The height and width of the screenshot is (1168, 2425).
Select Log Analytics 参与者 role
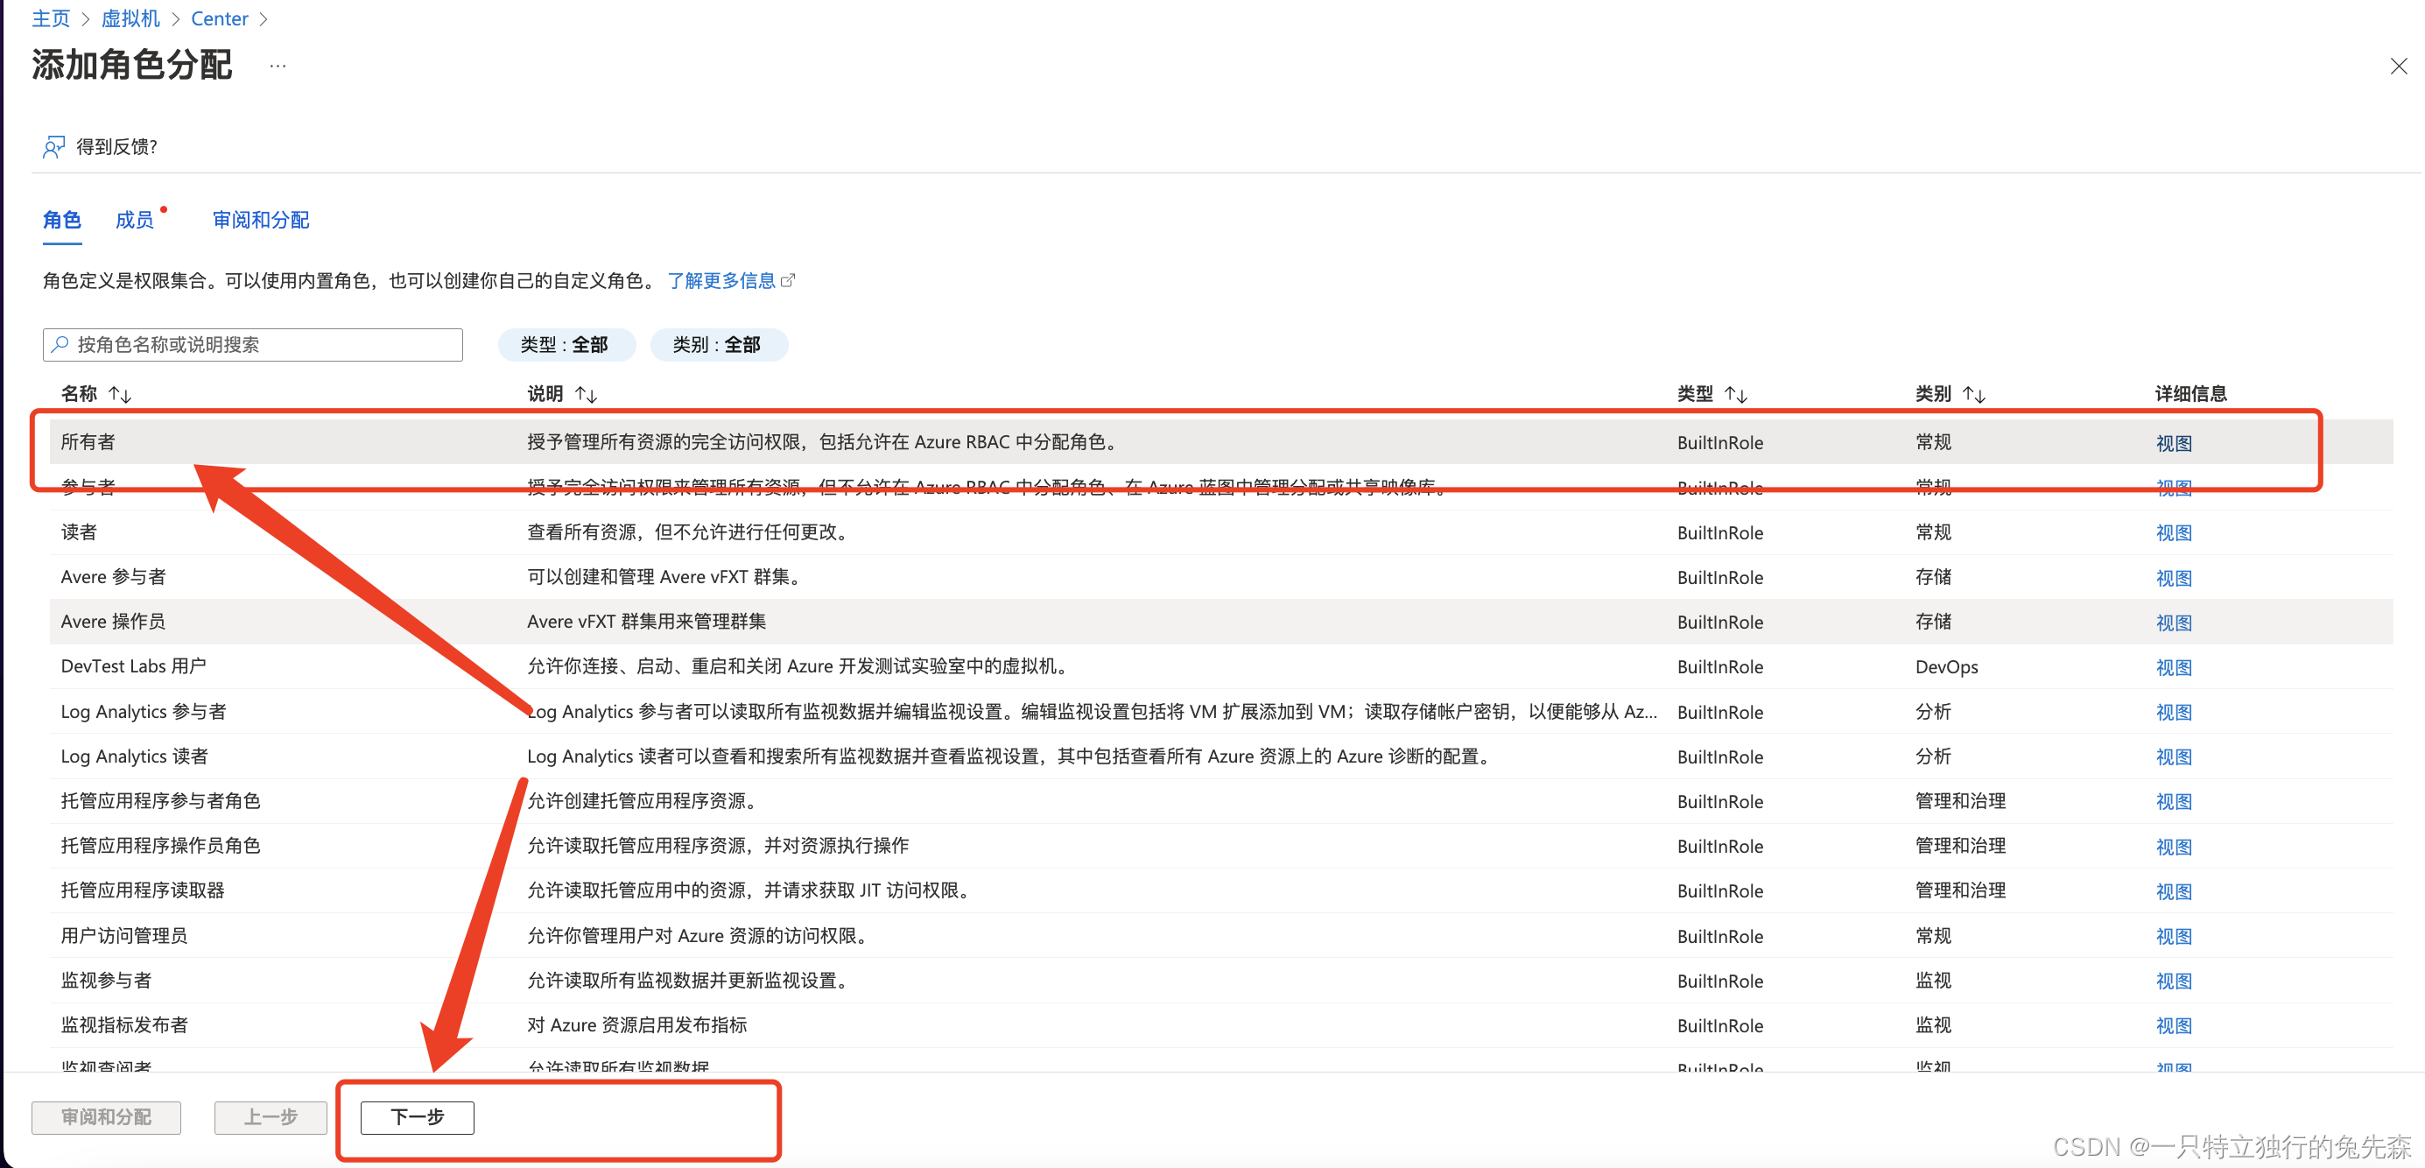coord(1221,712)
